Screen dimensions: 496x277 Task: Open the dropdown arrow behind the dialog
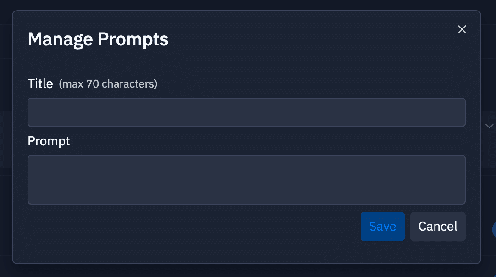pos(489,126)
